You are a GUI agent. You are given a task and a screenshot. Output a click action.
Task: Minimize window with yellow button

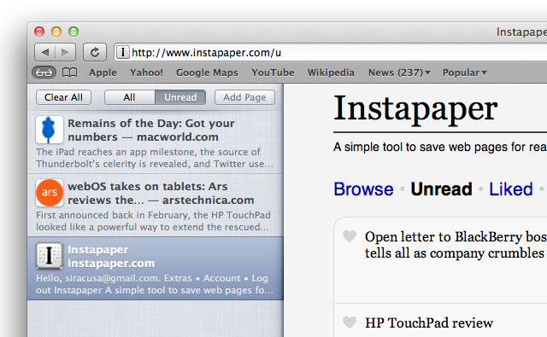coord(56,32)
